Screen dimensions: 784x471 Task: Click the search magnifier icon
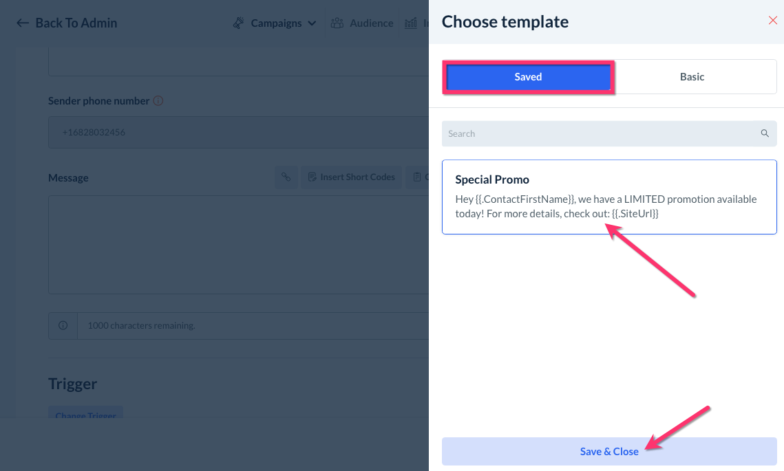pos(765,133)
